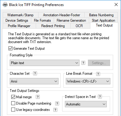Viewport: 121px width, 116px height.
Task: Disable the Mail merge checkbox
Action: [13, 97]
